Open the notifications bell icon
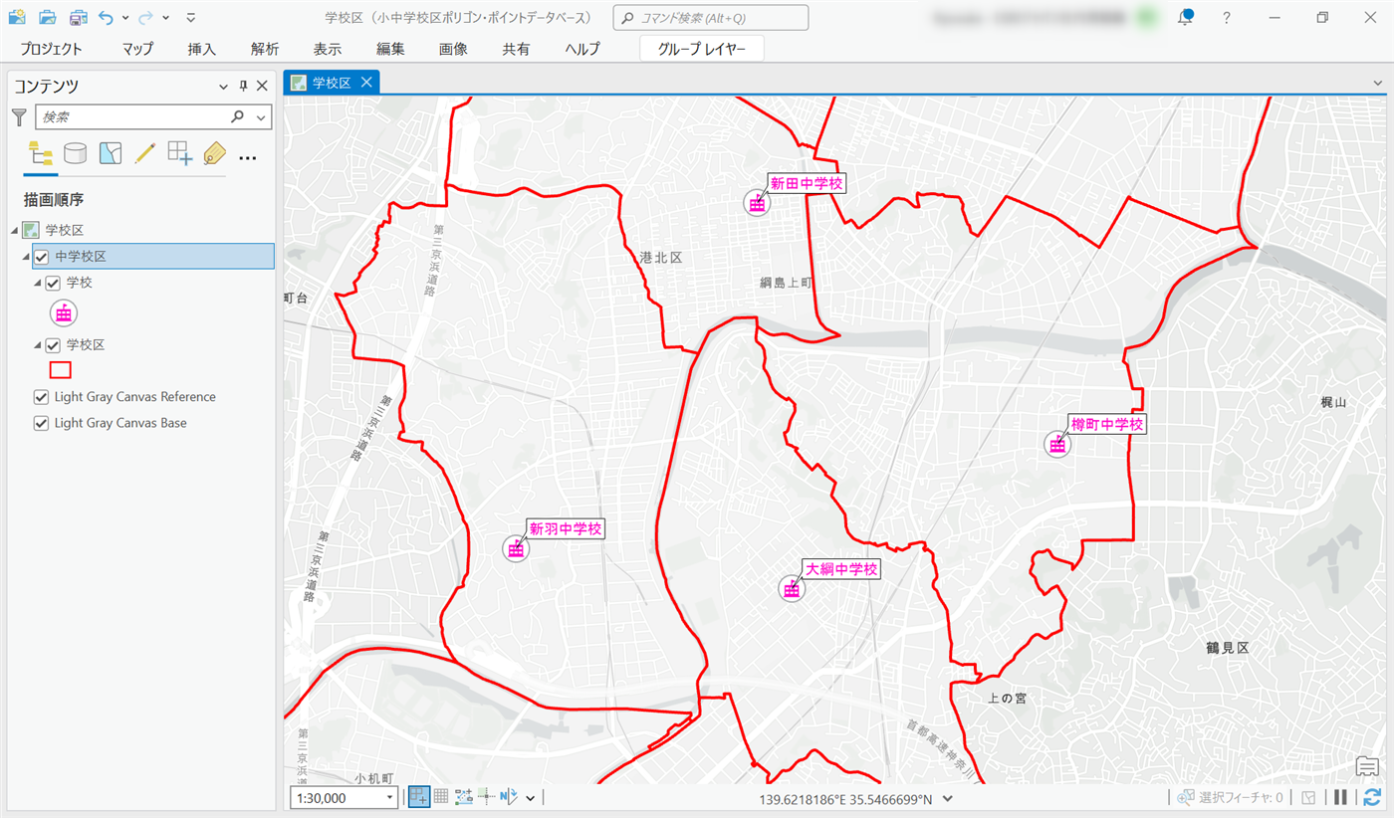Image resolution: width=1394 pixels, height=818 pixels. pyautogui.click(x=1185, y=18)
